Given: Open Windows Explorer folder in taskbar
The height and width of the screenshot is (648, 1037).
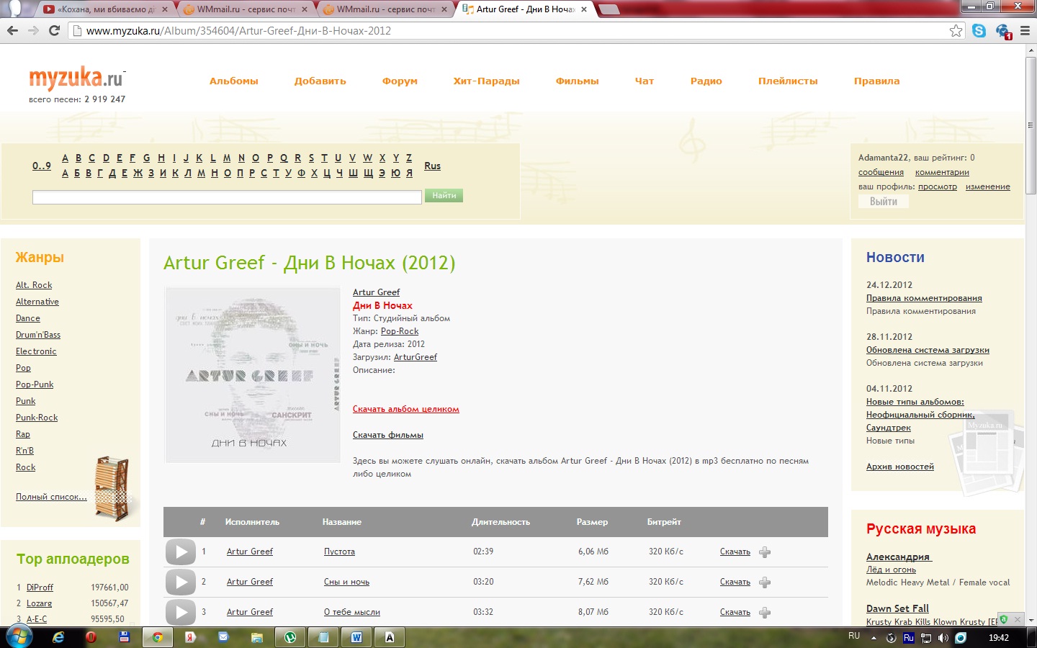Looking at the screenshot, I should coord(257,637).
